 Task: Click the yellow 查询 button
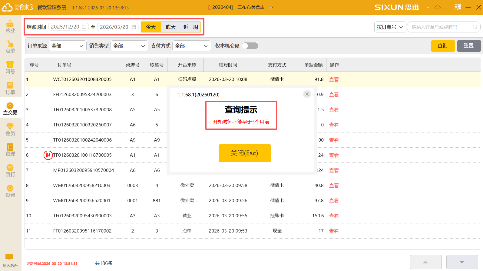point(443,46)
